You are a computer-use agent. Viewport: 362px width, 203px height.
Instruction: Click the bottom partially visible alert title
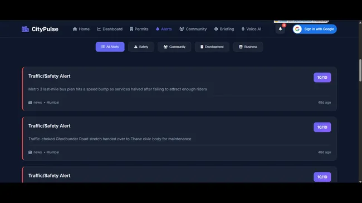[50, 176]
